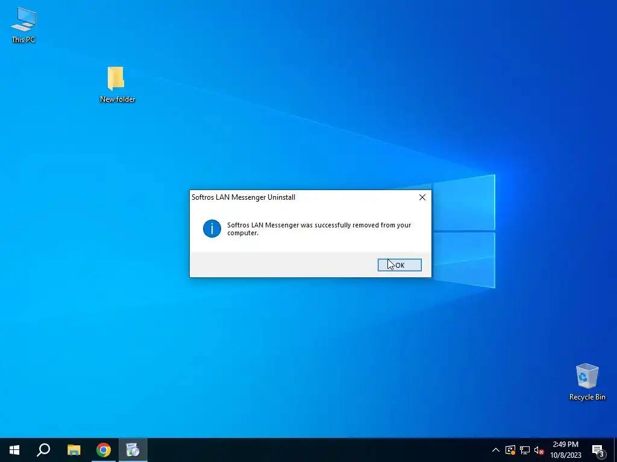Confirm the uninstall dialog with OK

[399, 265]
